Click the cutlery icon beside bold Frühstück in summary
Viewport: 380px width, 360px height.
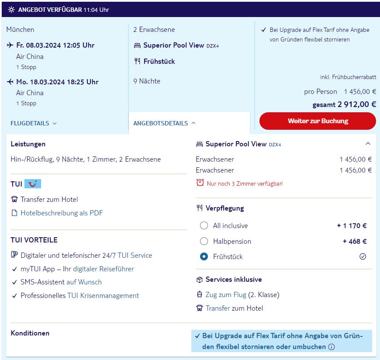(137, 61)
